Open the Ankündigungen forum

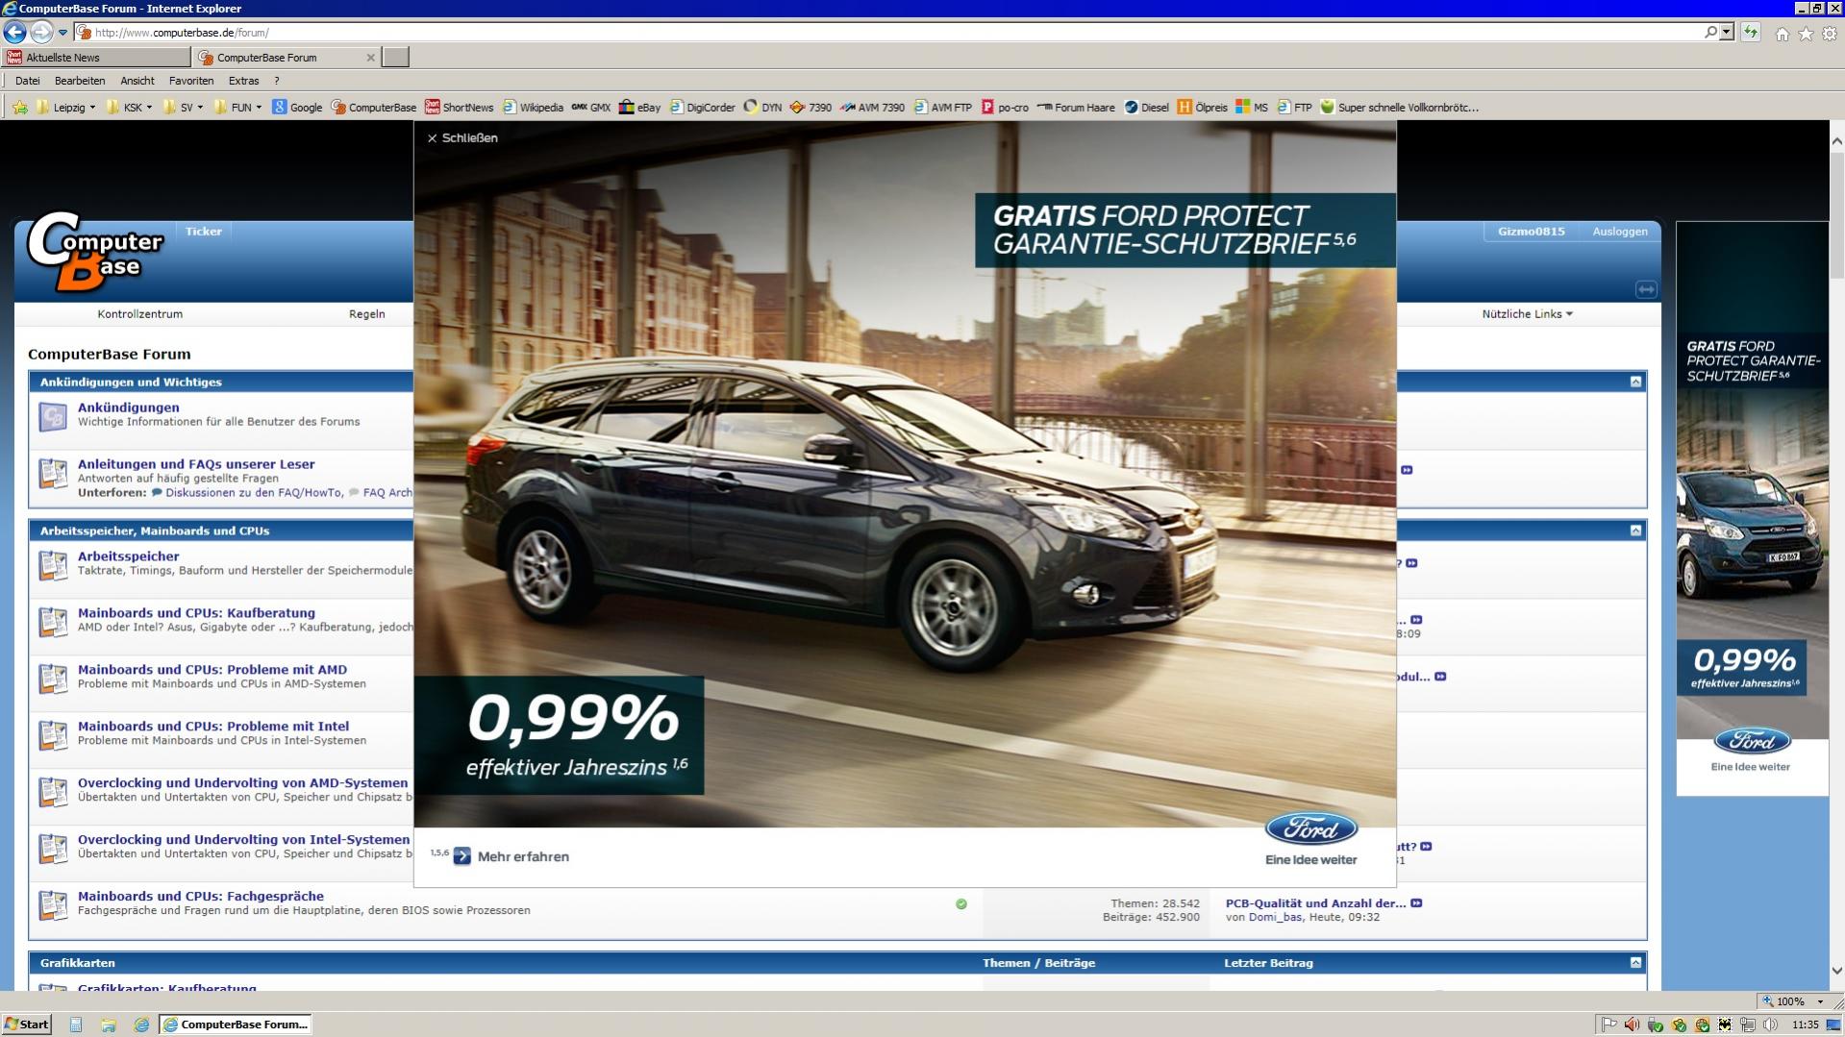point(128,407)
